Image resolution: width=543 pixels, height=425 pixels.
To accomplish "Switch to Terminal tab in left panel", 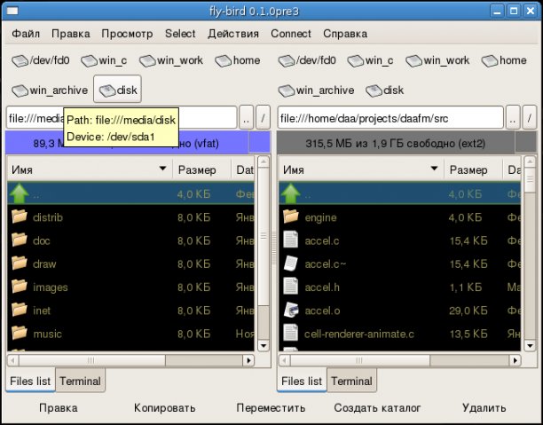I will [x=81, y=382].
